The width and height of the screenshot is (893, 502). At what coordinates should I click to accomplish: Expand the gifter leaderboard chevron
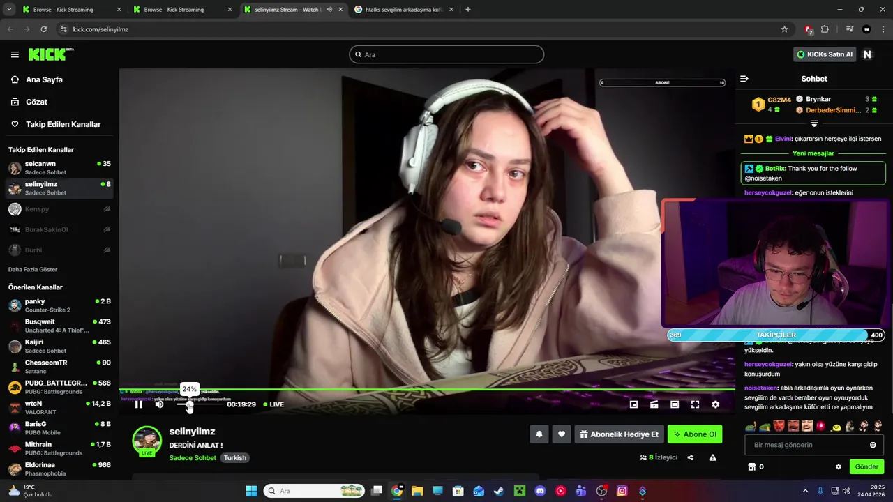tap(814, 123)
